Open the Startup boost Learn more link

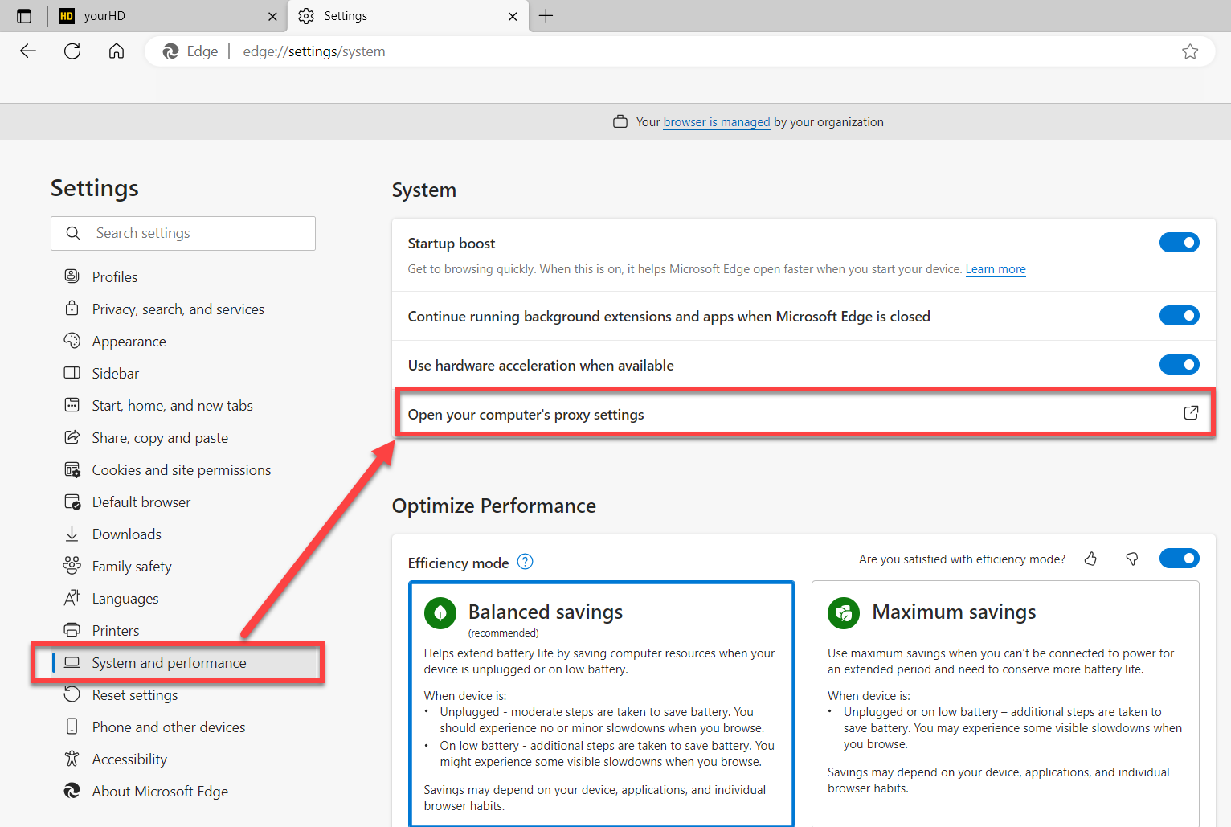(x=996, y=268)
